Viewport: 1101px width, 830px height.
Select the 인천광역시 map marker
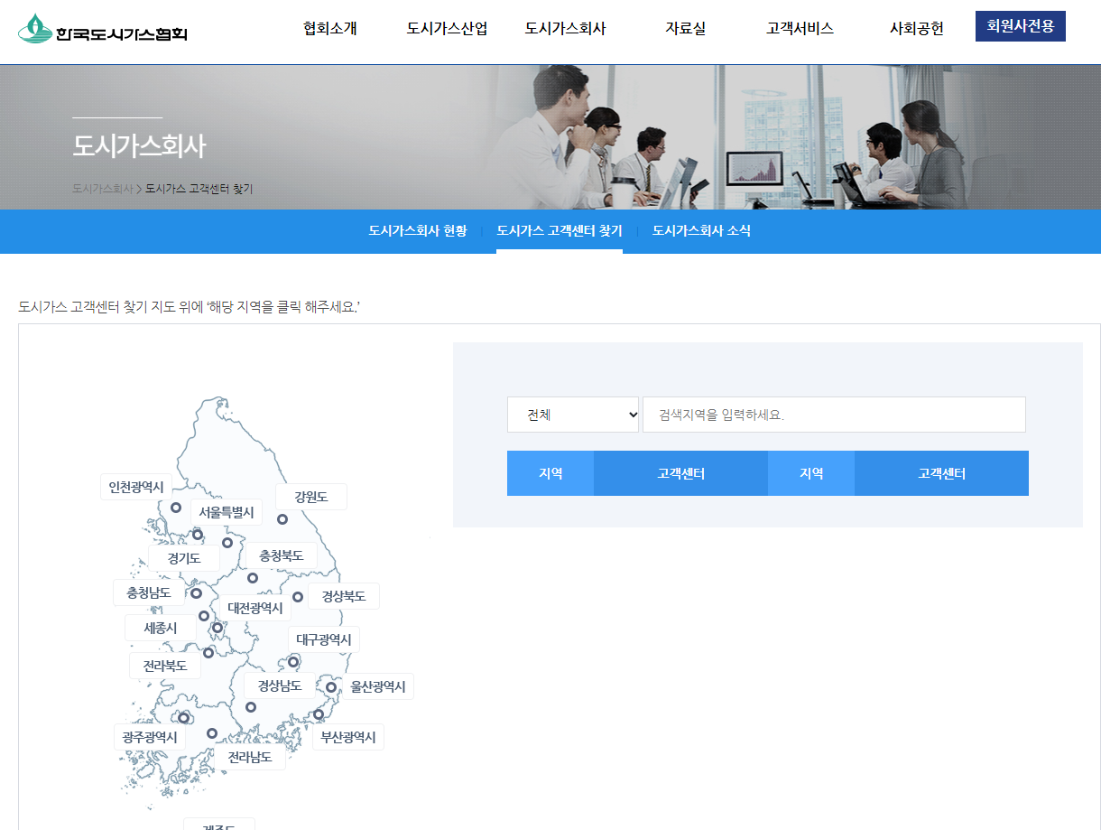coord(176,507)
